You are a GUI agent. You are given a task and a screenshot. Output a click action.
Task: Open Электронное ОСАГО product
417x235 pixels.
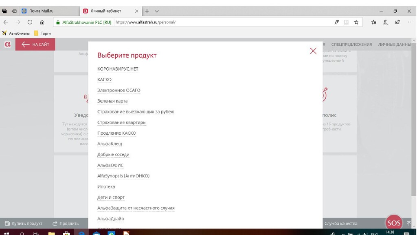coord(119,90)
